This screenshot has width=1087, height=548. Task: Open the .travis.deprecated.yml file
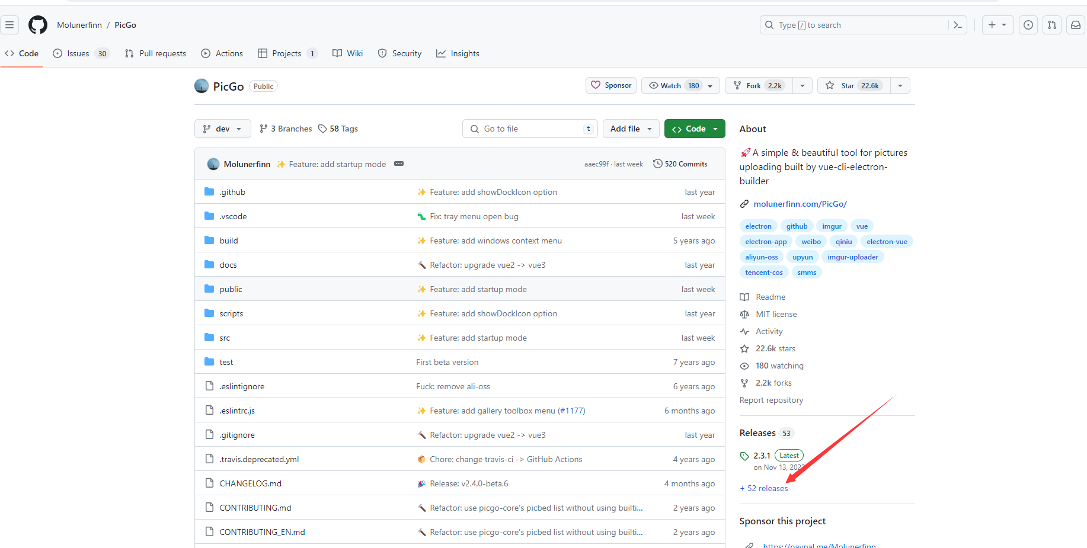coord(259,459)
